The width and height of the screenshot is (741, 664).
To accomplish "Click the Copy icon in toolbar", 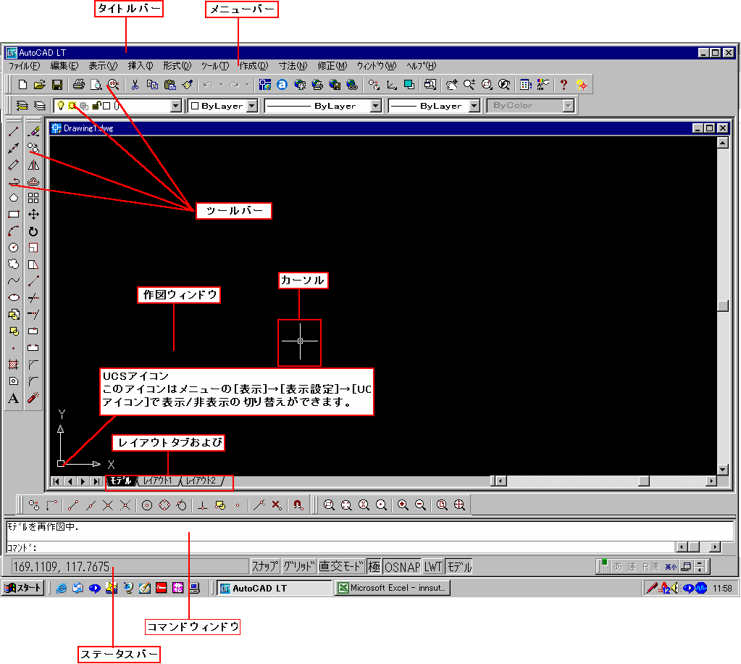I will [152, 85].
